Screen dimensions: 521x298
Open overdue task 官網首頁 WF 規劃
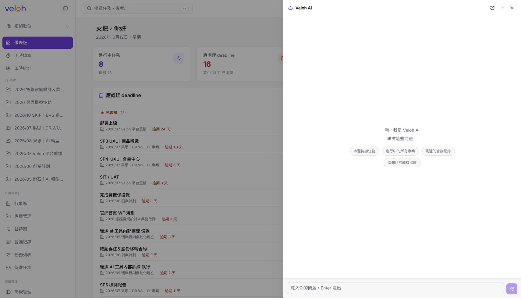[x=117, y=213]
